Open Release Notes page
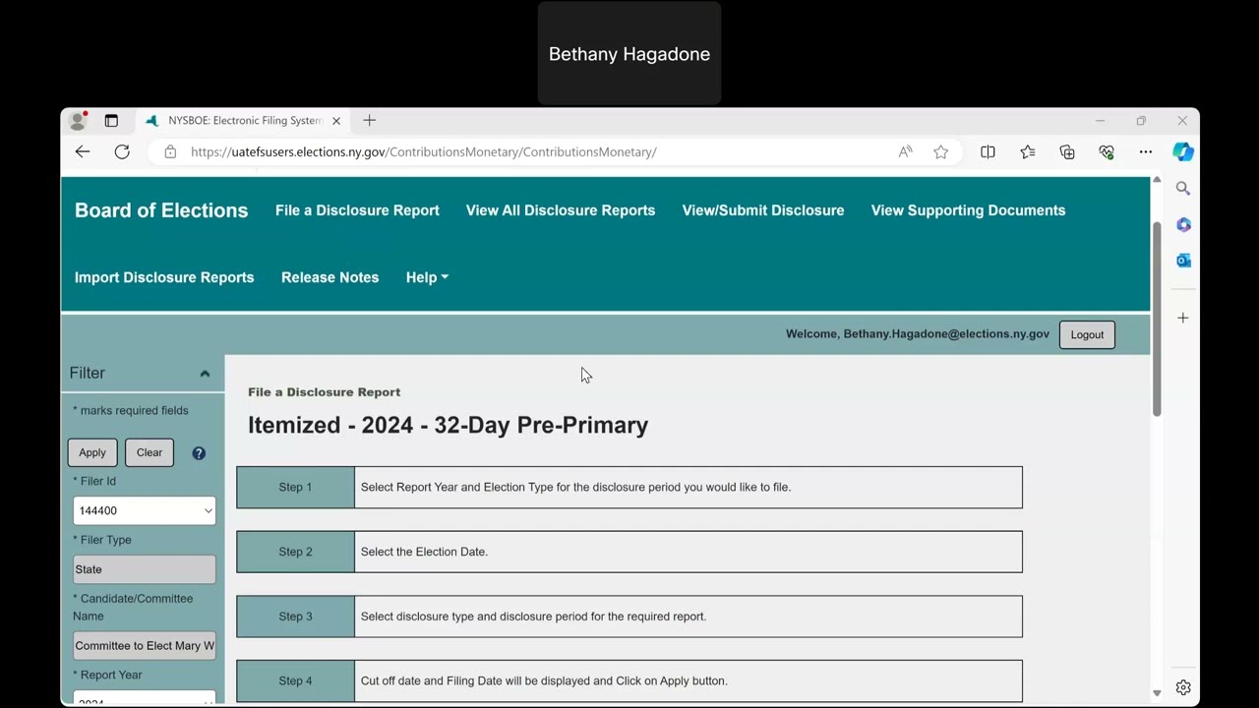The image size is (1259, 708). click(330, 277)
